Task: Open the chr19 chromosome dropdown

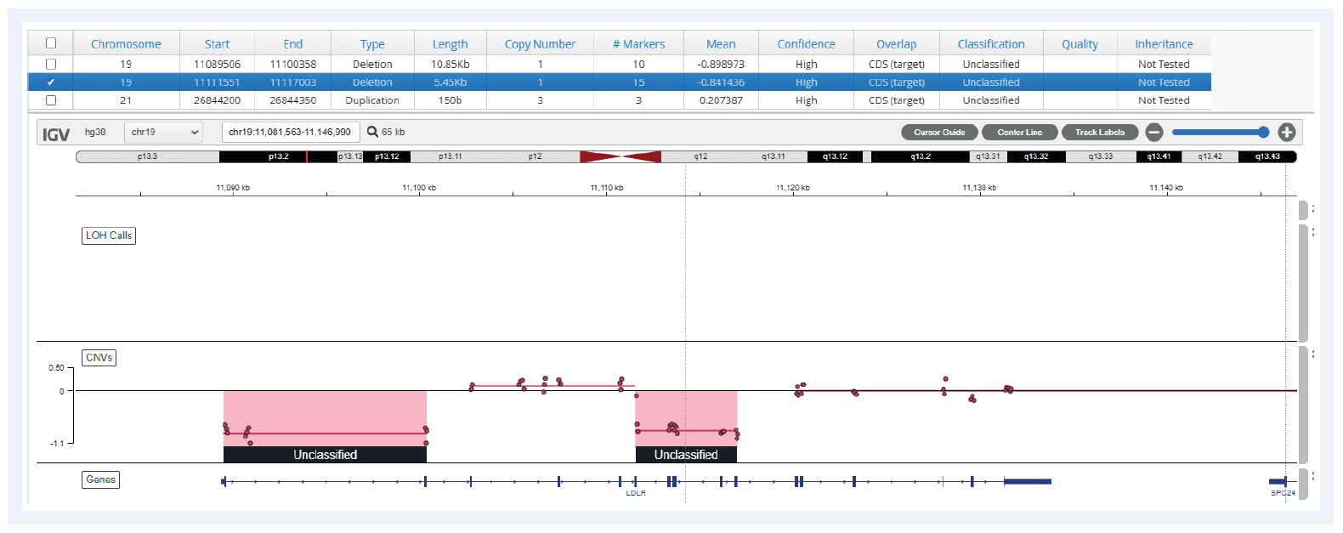Action: (x=163, y=132)
